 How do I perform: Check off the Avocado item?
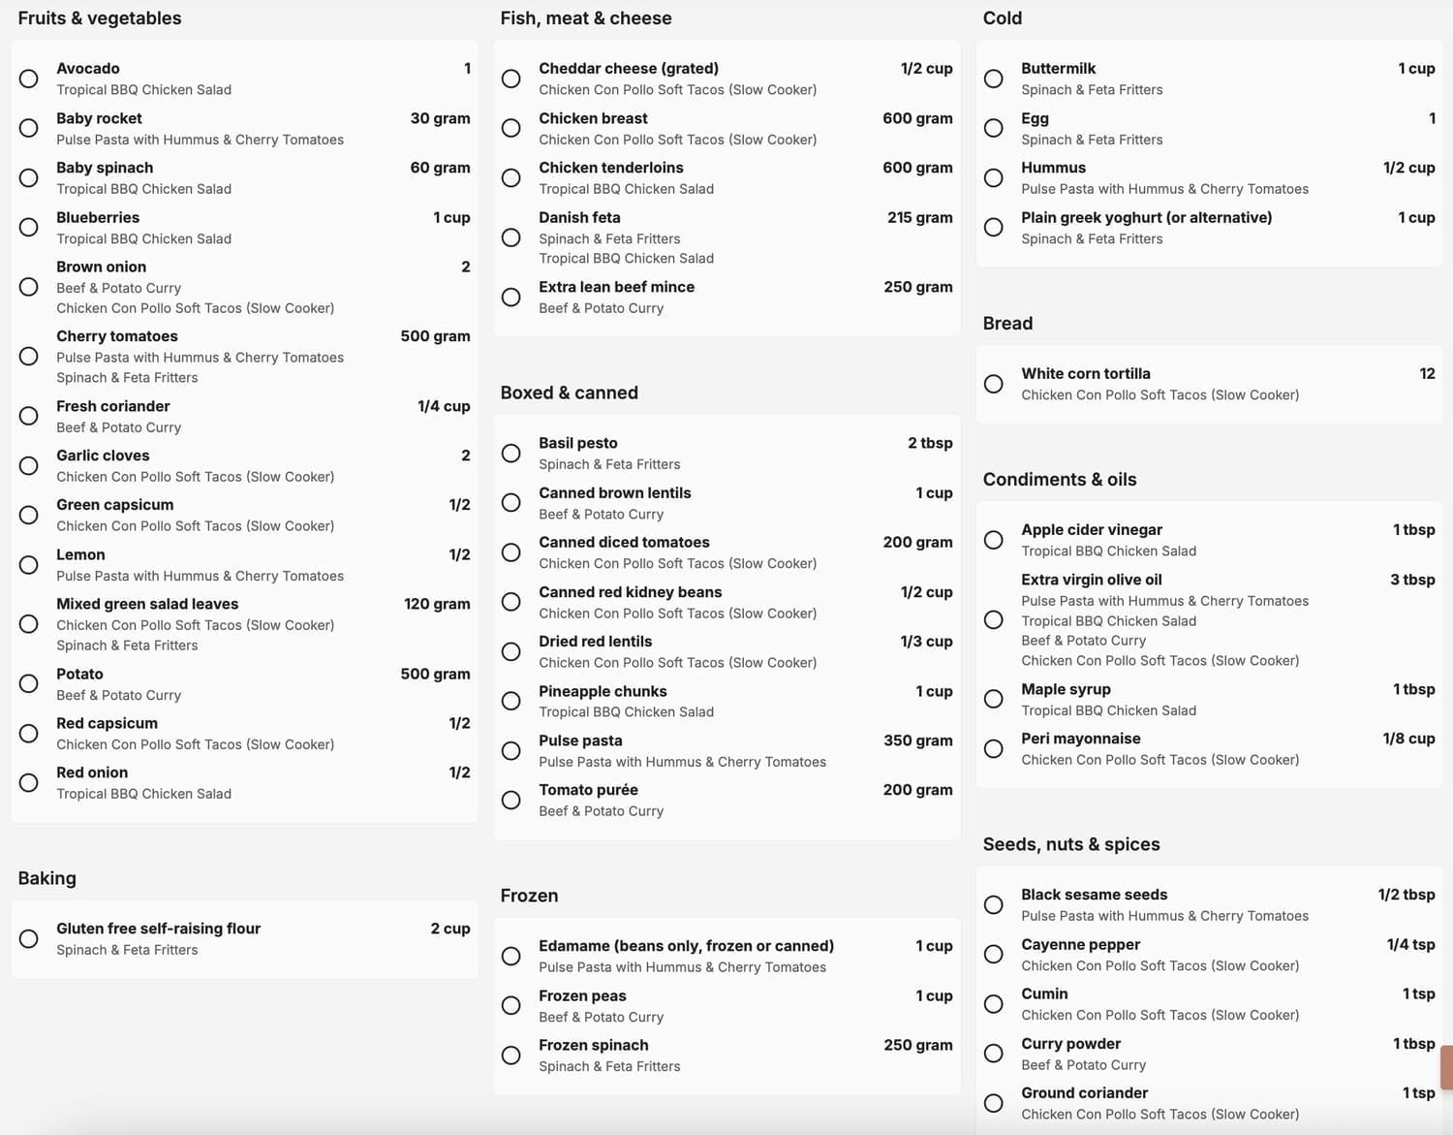[x=29, y=79]
